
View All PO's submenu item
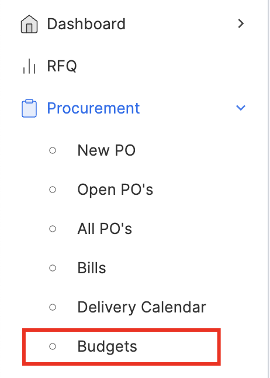point(105,229)
